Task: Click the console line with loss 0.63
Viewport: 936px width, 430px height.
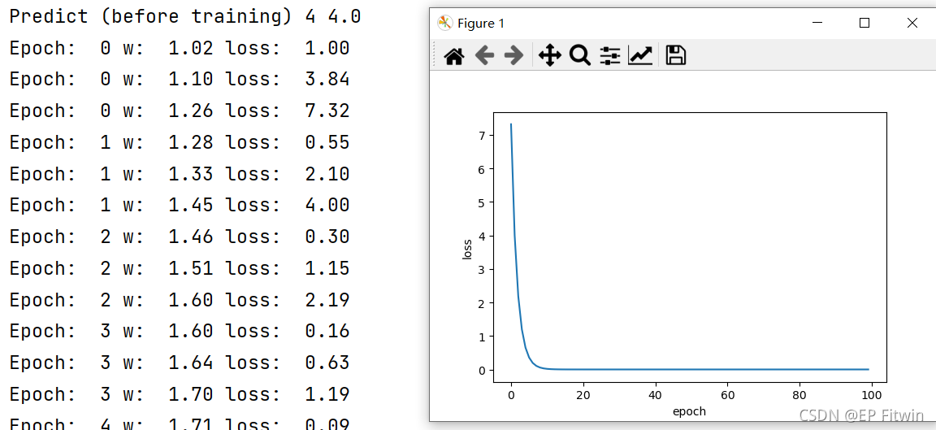Action: pos(180,363)
